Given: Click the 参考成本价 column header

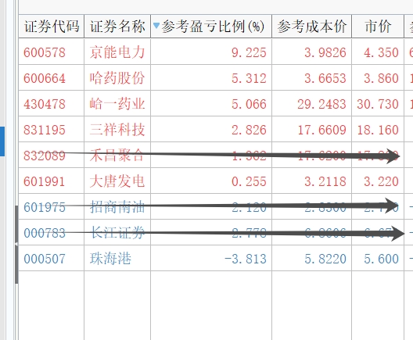Looking at the screenshot, I should [x=312, y=27].
